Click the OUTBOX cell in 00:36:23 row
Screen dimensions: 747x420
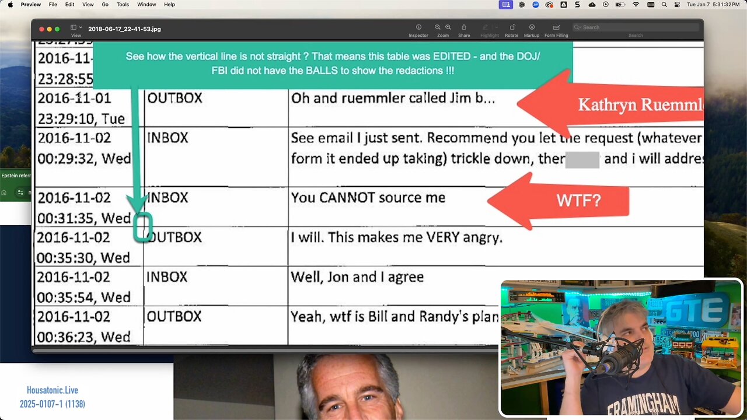tap(174, 317)
